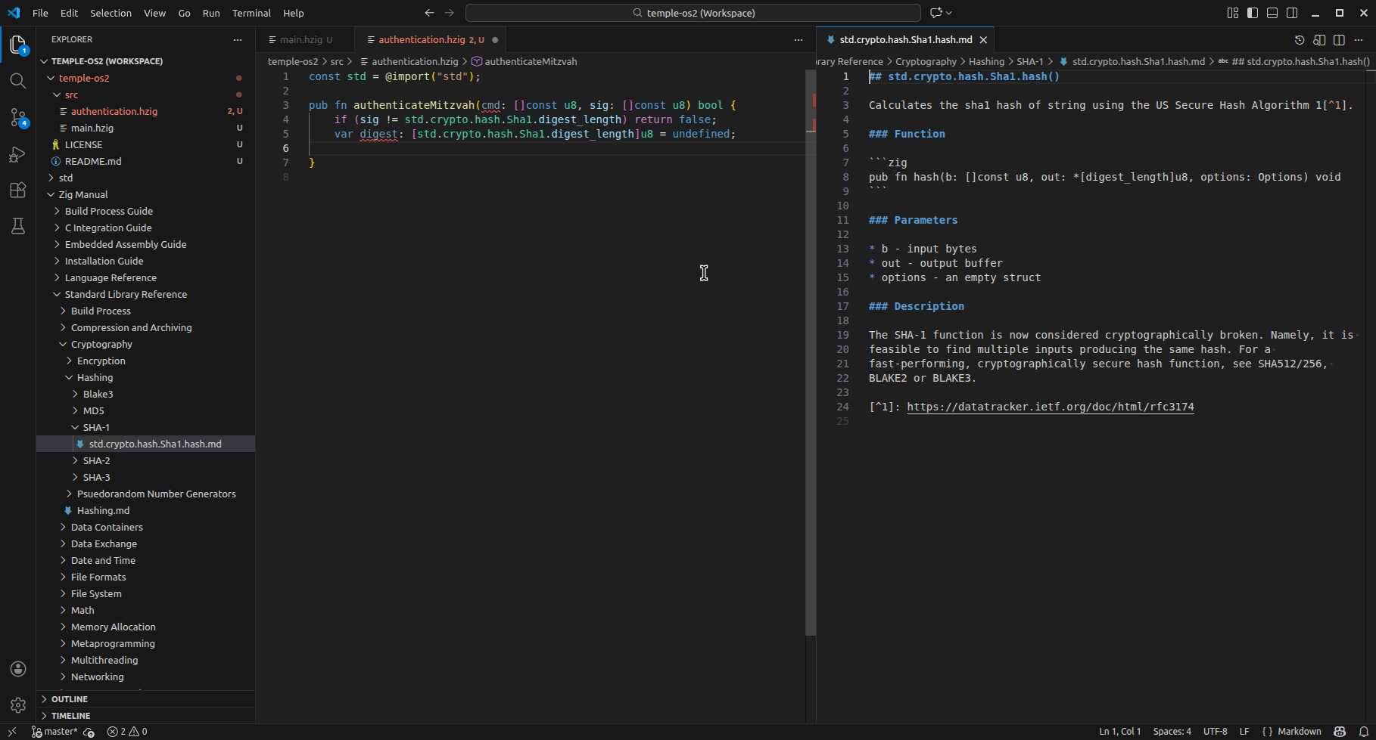Open notifications bell in status bar
Image resolution: width=1376 pixels, height=740 pixels.
click(1363, 732)
